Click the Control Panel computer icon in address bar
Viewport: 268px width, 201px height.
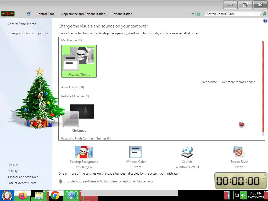[x=29, y=14]
